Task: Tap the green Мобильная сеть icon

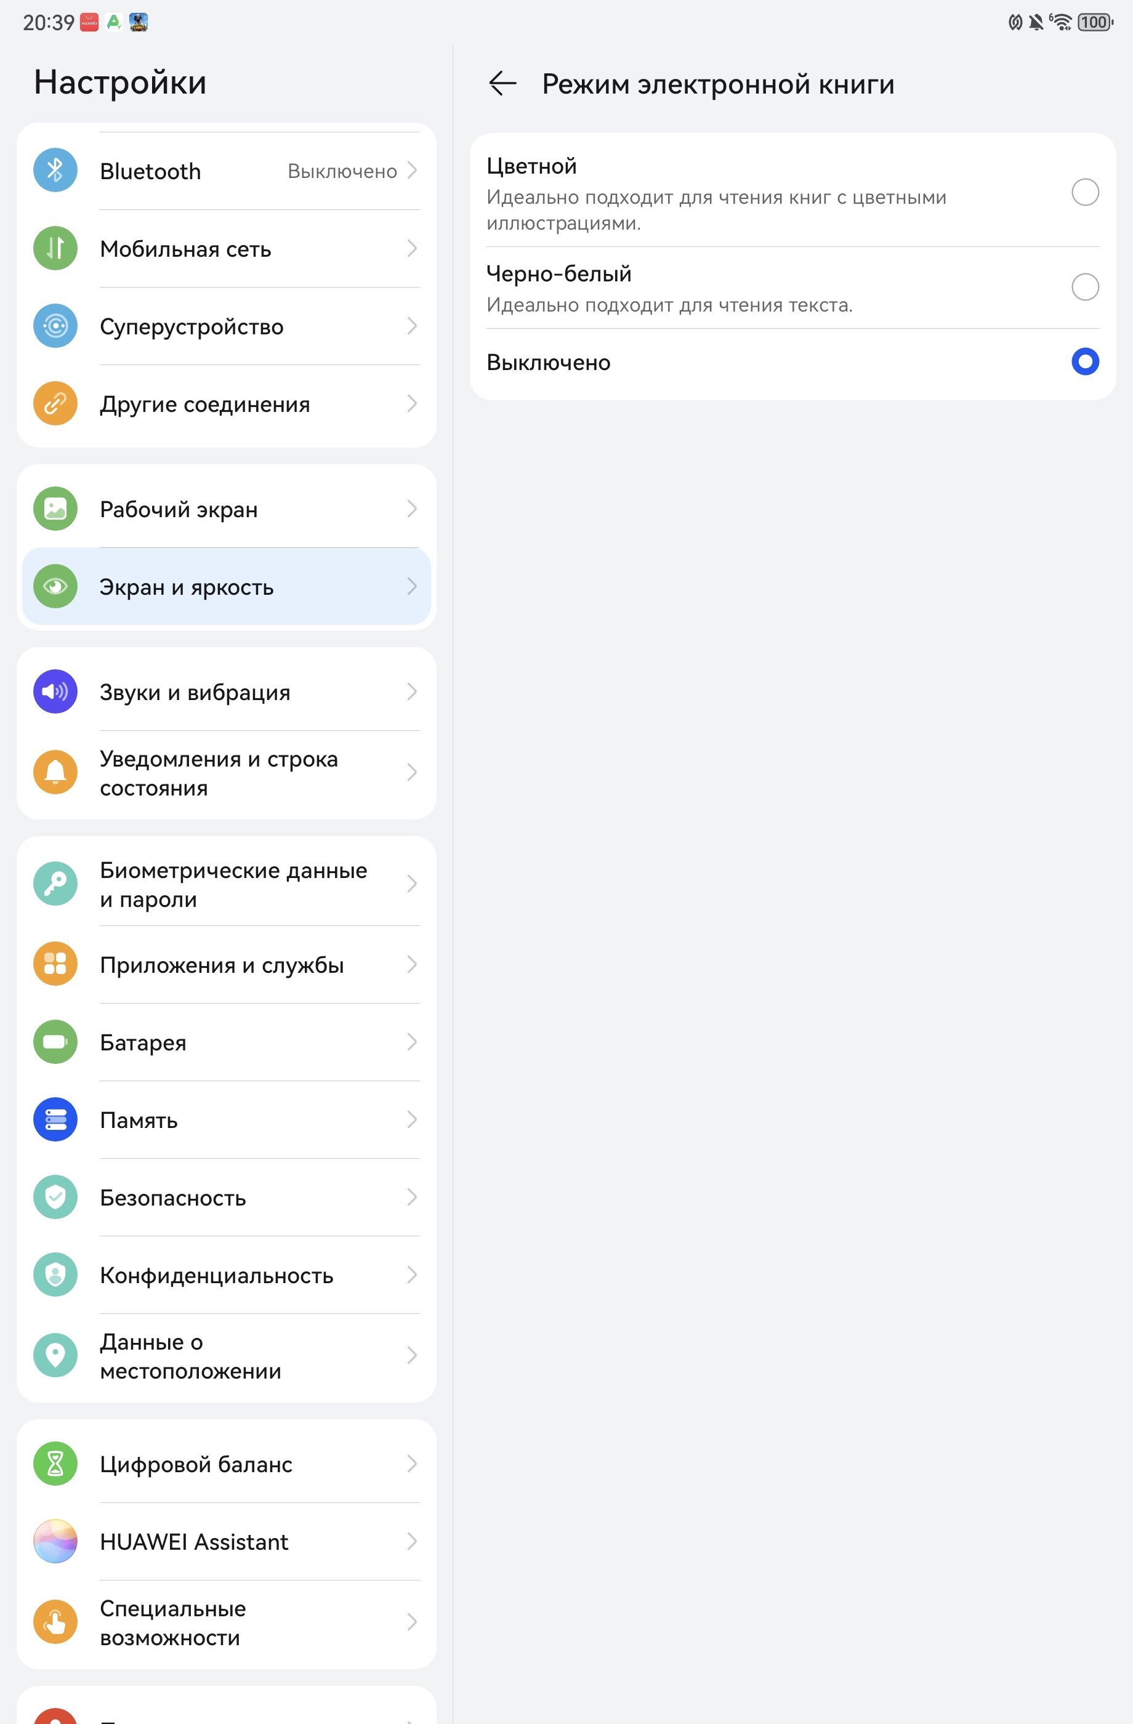Action: [x=56, y=249]
